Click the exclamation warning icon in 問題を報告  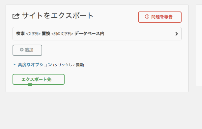point(147,16)
